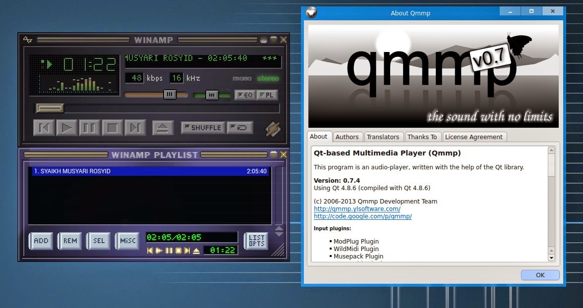Click the 02:05/02:05 playlist time display

(x=191, y=237)
